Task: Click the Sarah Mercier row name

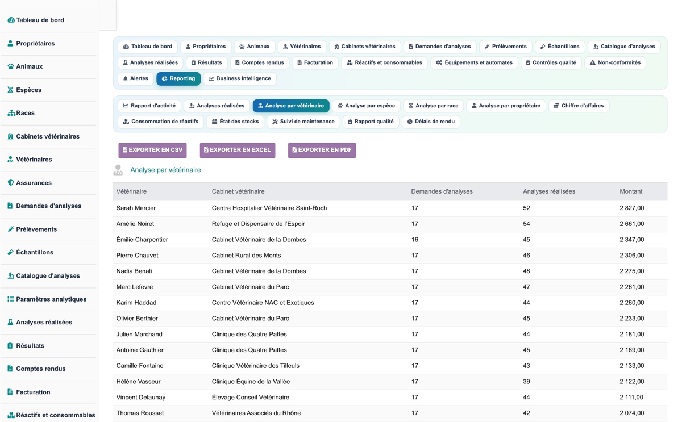Action: point(136,208)
